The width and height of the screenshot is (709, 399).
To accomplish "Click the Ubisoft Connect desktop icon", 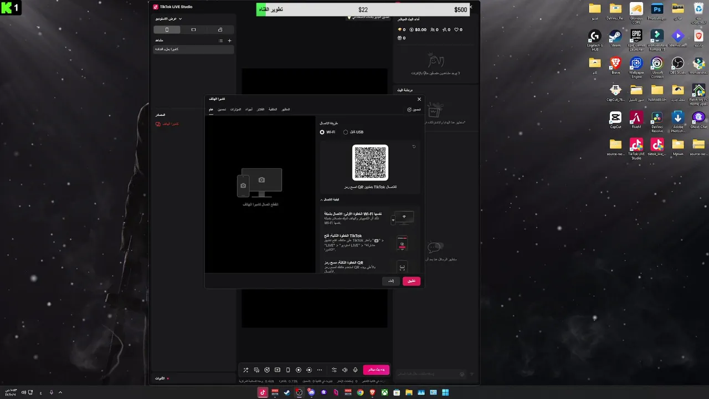I will click(657, 67).
